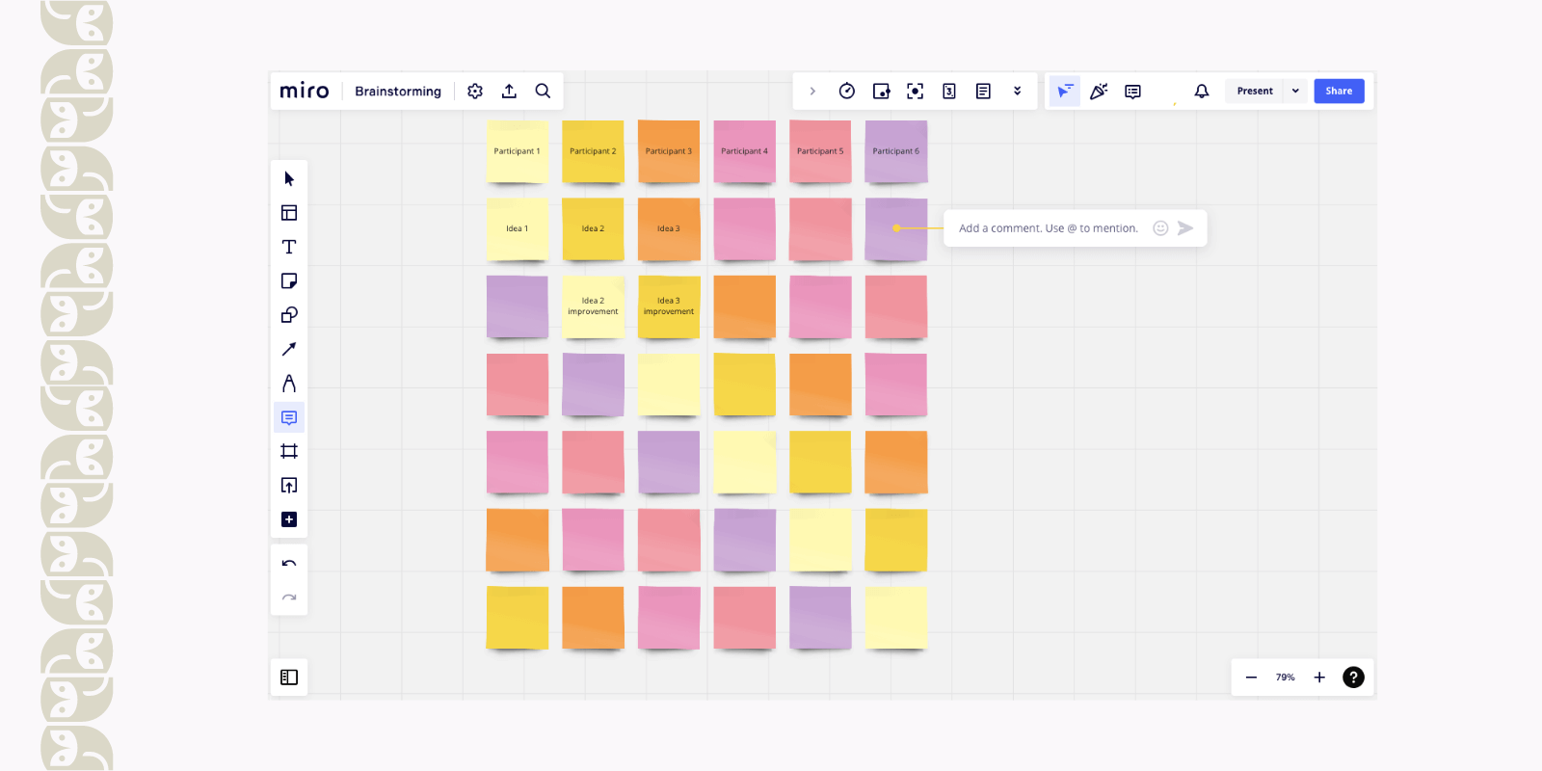1542x771 pixels.
Task: Open more apps plus button
Action: click(289, 519)
